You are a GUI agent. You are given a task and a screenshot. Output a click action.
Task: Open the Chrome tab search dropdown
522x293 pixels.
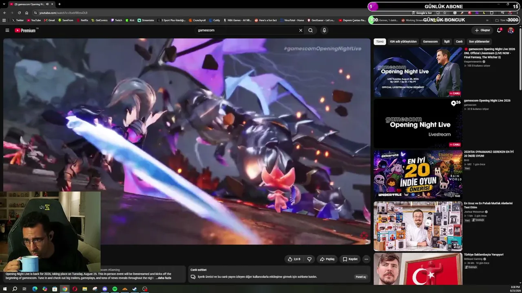(x=4, y=4)
